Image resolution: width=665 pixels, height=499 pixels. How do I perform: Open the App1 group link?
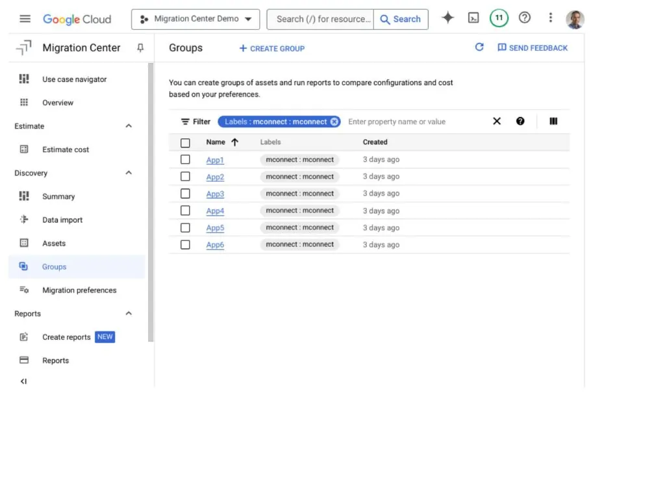pos(215,160)
